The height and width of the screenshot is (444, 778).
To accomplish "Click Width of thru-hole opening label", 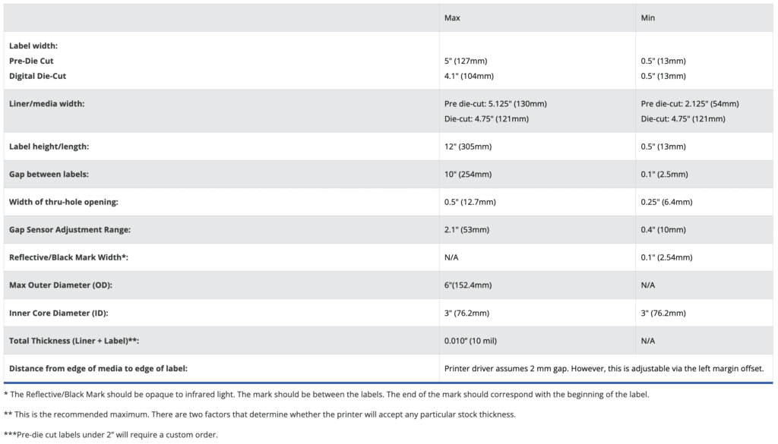I will (63, 202).
